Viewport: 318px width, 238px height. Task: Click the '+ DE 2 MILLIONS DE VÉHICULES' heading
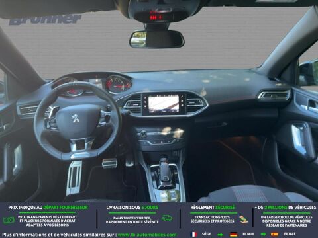pyautogui.click(x=286, y=208)
